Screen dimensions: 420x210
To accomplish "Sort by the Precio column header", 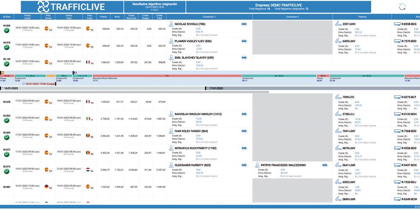I will (x=103, y=17).
